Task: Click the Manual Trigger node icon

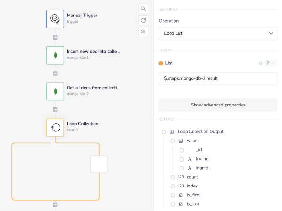Action: tap(55, 19)
